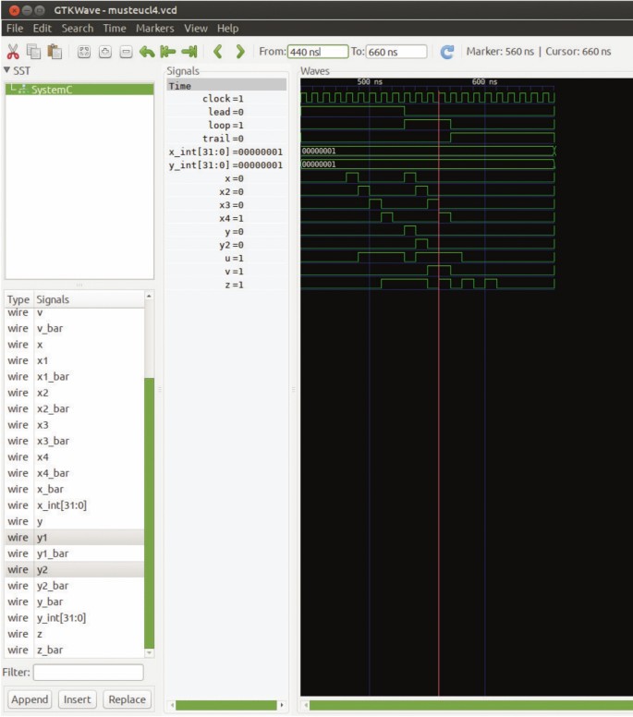Select wire x1_bar in signal list

coord(75,376)
